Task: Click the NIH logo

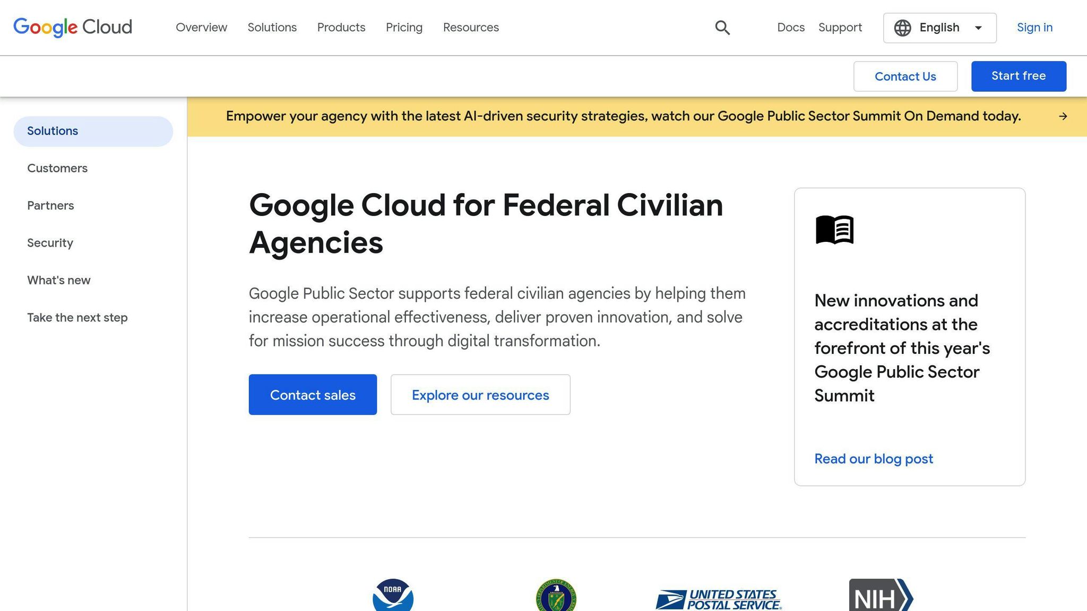Action: pos(881,595)
